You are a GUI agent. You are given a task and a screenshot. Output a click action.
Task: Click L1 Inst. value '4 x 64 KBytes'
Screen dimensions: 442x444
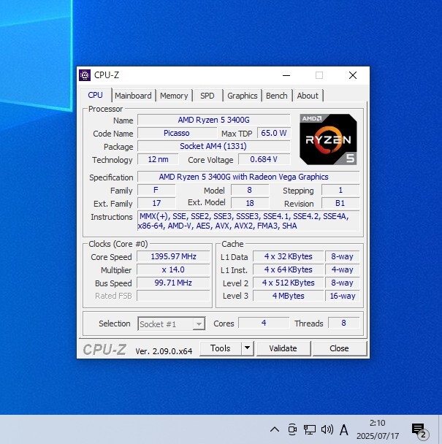289,269
